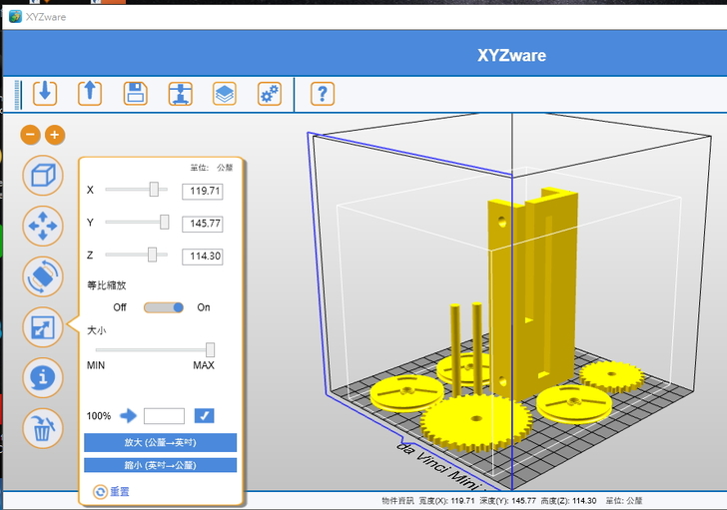Viewport: 727px width, 510px height.
Task: Click the Export file toolbar icon
Action: coord(90,93)
